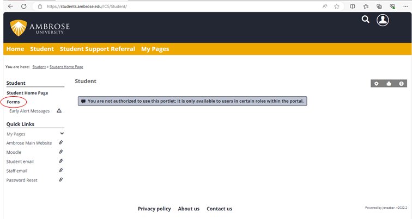Open the Student Support Referral tab
Image resolution: width=412 pixels, height=219 pixels.
click(x=97, y=49)
